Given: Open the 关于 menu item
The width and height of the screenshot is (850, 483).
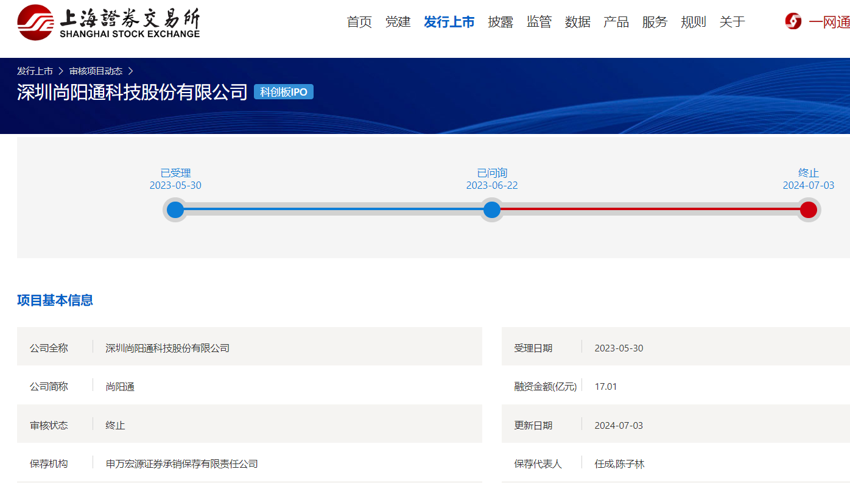Looking at the screenshot, I should 732,22.
